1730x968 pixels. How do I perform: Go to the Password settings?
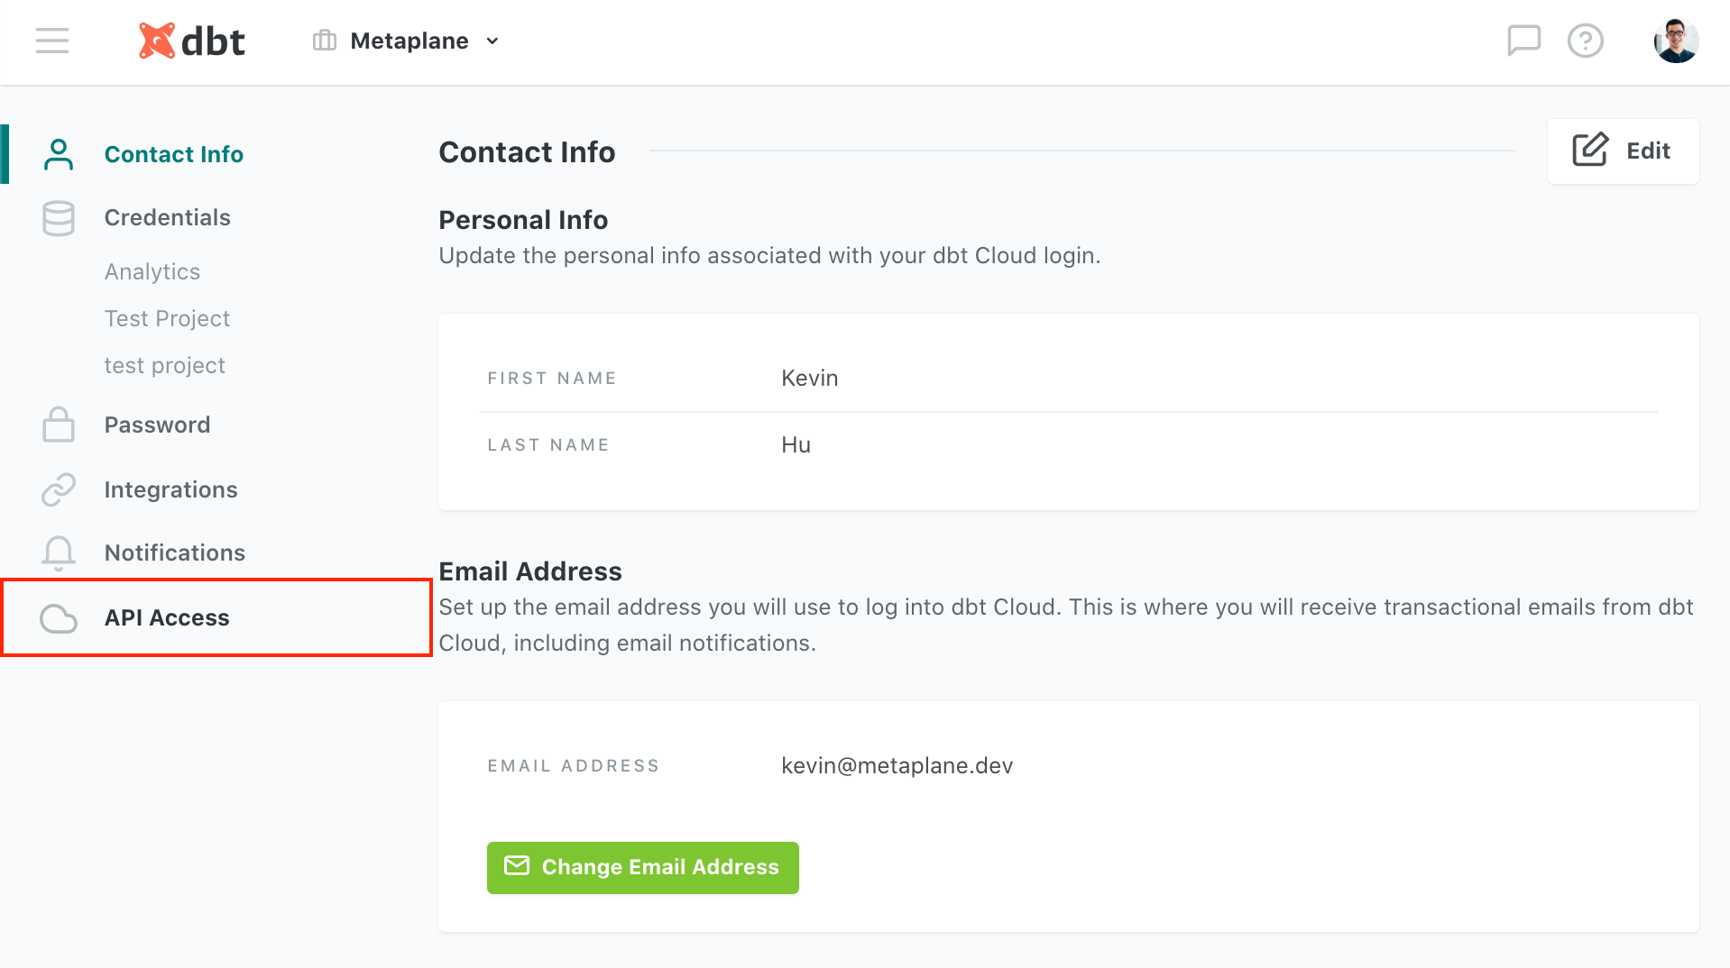(158, 425)
